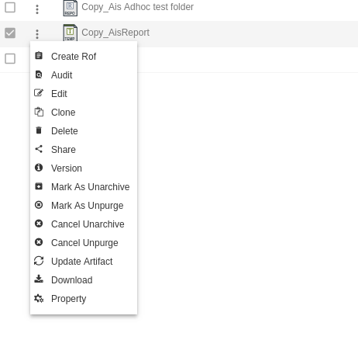Click the Delete trash can icon
358x347 pixels.
39,130
